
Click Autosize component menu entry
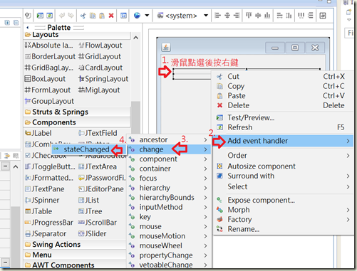click(262, 166)
